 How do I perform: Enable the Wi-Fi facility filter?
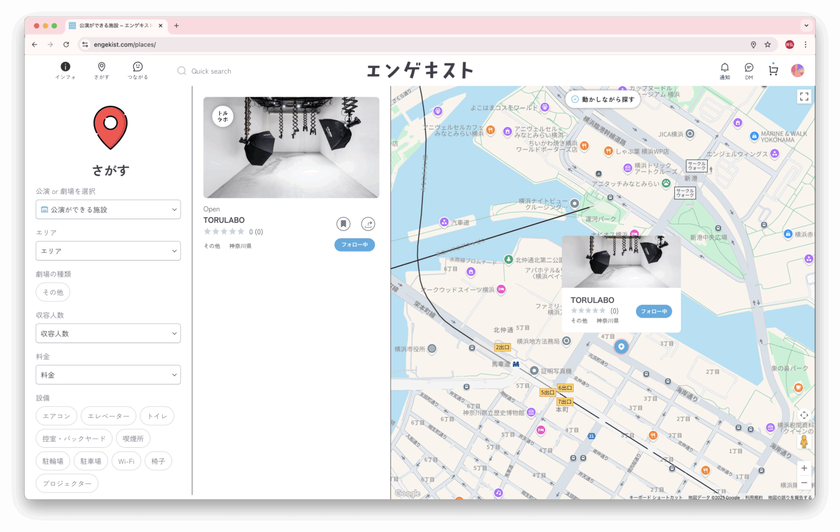(x=126, y=461)
